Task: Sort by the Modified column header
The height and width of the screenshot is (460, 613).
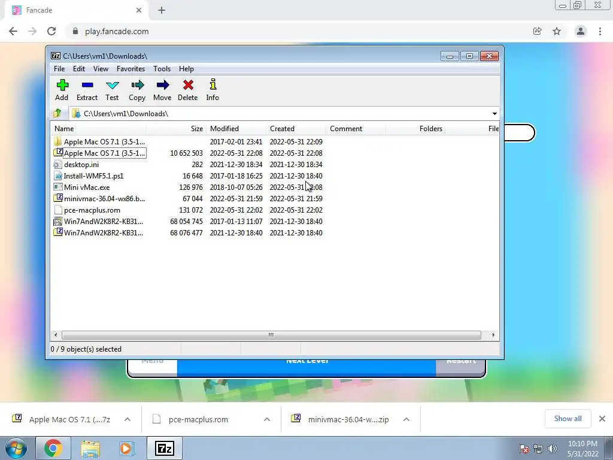Action: [x=236, y=129]
